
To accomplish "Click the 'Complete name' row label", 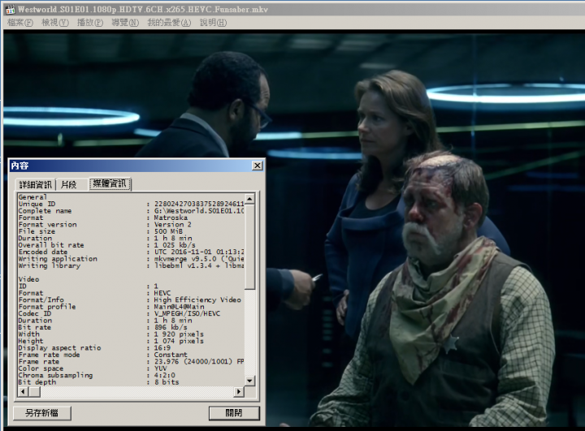I will click(45, 211).
